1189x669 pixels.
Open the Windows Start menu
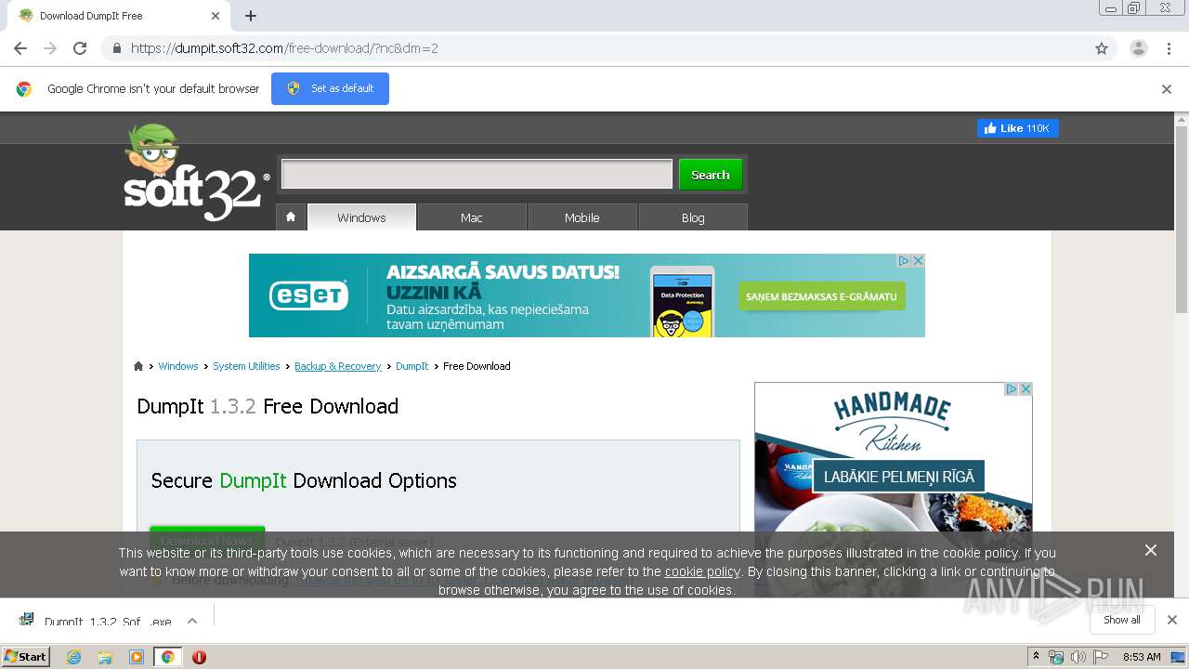(26, 656)
